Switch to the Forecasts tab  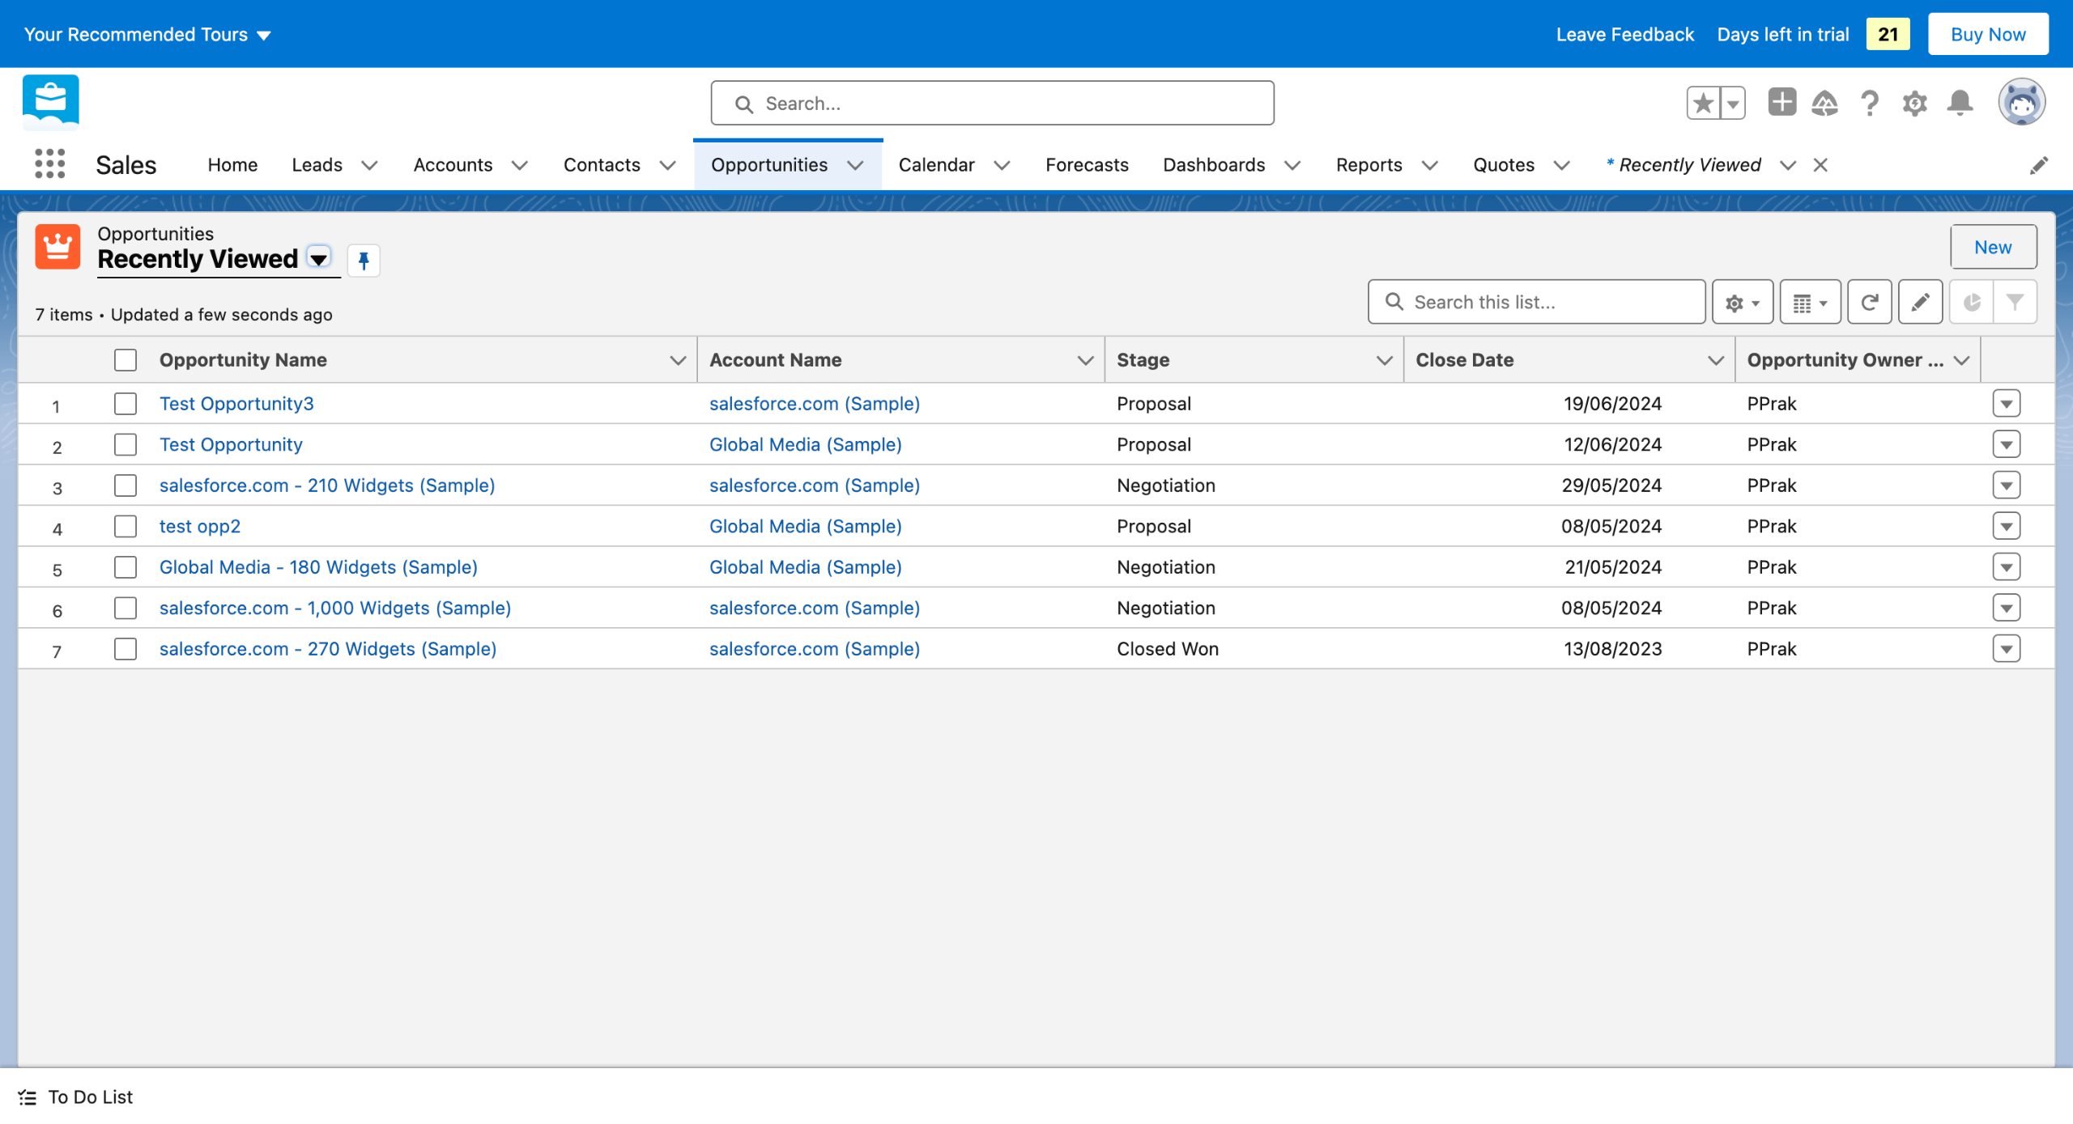[1087, 165]
